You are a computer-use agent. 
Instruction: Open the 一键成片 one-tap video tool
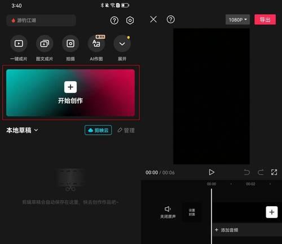19,43
